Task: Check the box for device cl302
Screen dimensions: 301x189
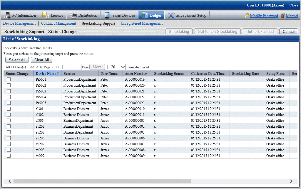Action: pyautogui.click(x=9, y=115)
